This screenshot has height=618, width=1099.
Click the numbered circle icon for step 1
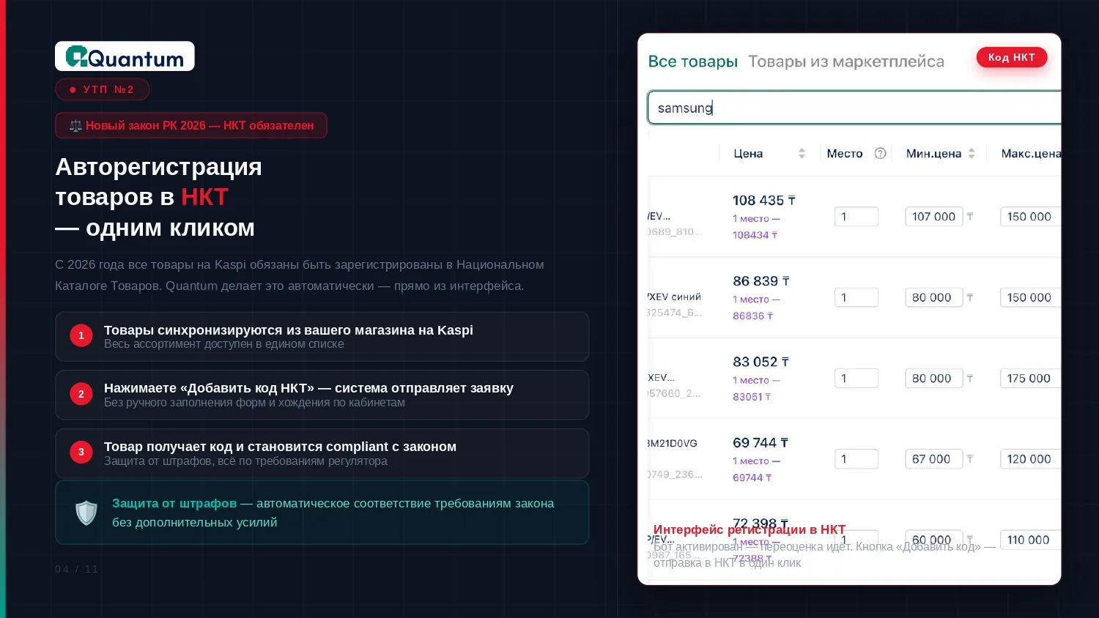(x=81, y=335)
